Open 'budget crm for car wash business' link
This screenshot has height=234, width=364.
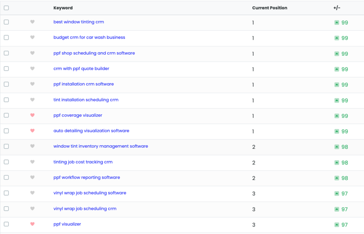click(89, 37)
